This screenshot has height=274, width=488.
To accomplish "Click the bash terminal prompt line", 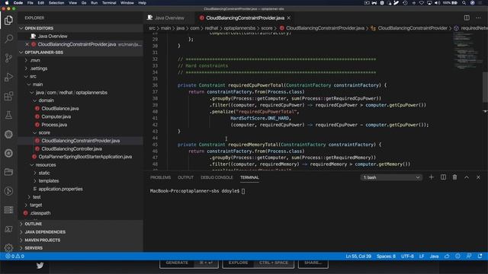I will coord(197,191).
